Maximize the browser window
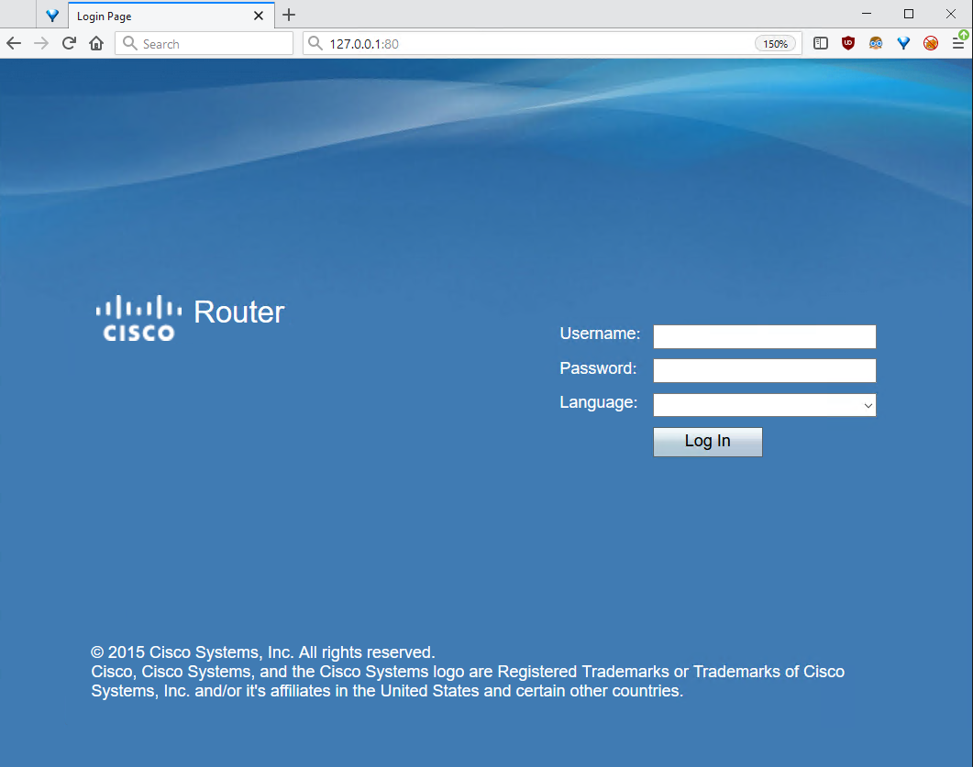973x767 pixels. 909,14
